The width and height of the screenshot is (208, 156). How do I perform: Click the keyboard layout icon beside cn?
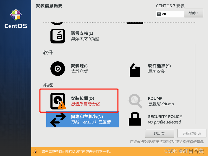click(x=159, y=14)
